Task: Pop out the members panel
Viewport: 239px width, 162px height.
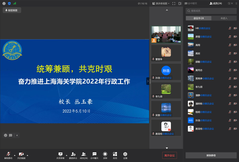Action: click(229, 3)
